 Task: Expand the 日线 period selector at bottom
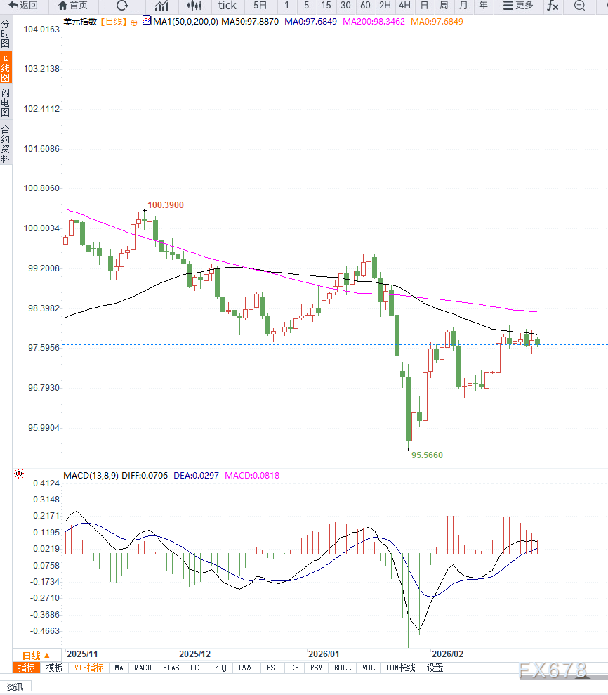pos(37,656)
